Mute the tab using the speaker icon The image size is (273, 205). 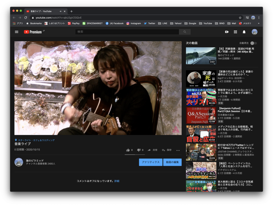point(61,11)
